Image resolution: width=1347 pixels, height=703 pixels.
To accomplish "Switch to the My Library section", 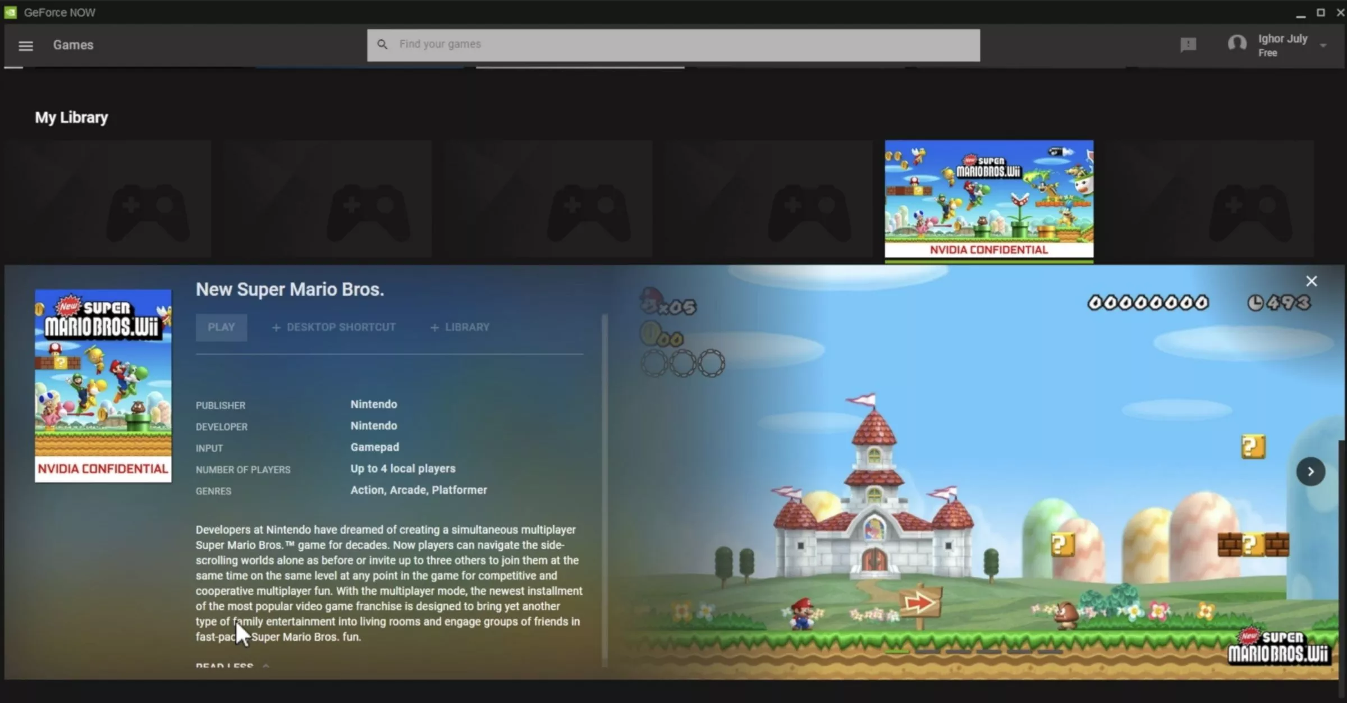I will point(71,117).
